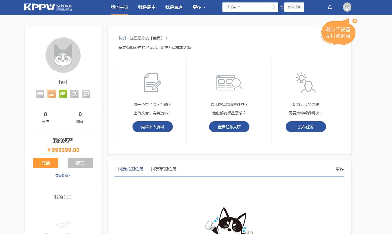
Task: Click 更多 link in tasks panel
Action: point(340,169)
